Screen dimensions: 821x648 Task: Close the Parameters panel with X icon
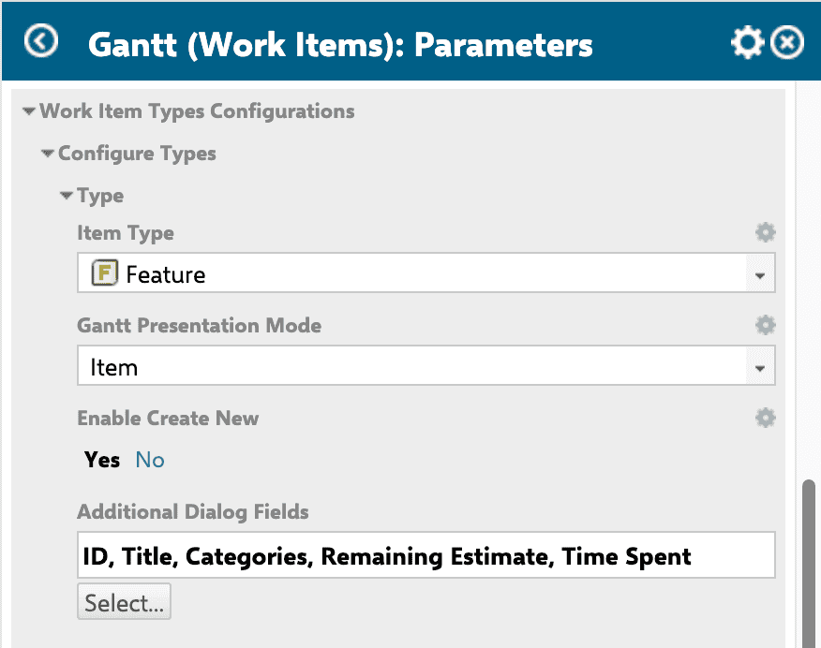click(787, 42)
